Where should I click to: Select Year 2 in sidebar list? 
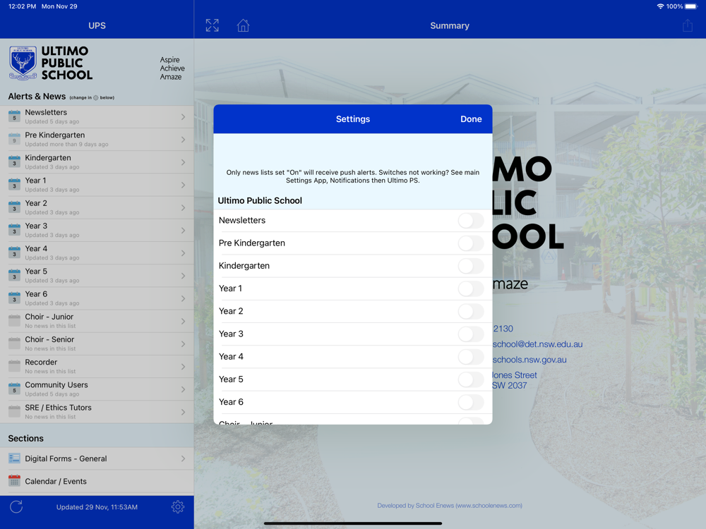tap(97, 207)
